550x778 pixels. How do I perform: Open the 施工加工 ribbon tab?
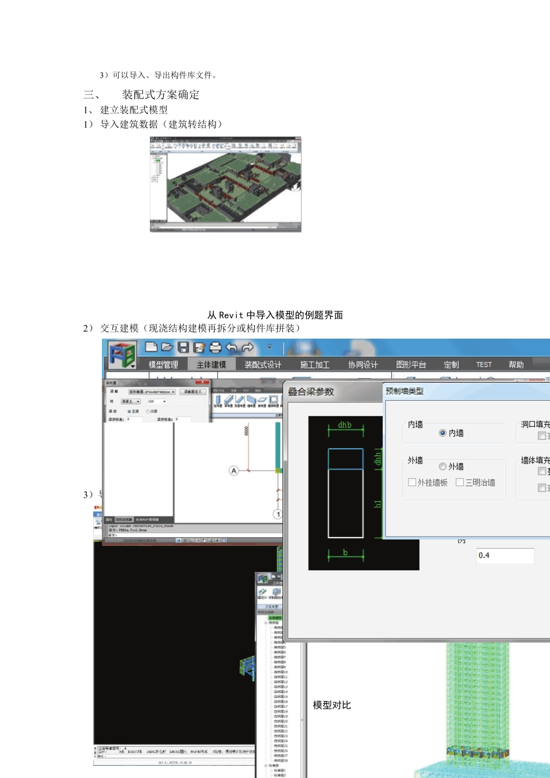click(315, 364)
